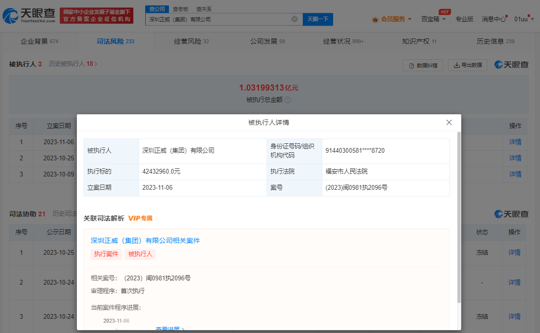Image resolution: width=540 pixels, height=333 pixels.
Task: Open the 01uu account dropdown
Action: click(x=524, y=19)
